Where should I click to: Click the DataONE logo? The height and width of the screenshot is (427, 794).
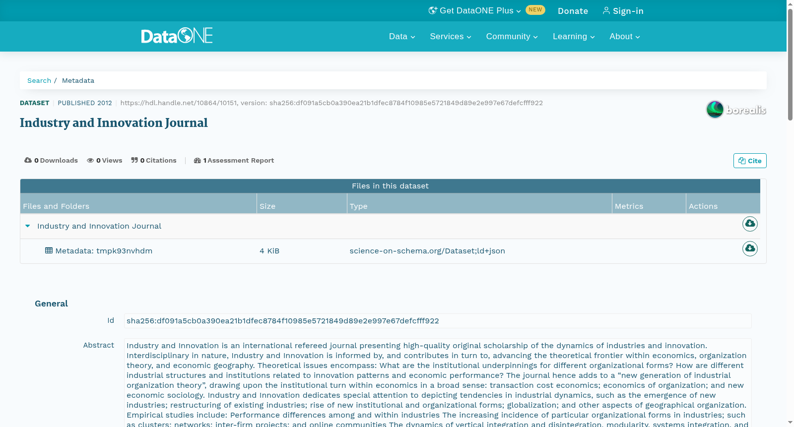tap(177, 36)
